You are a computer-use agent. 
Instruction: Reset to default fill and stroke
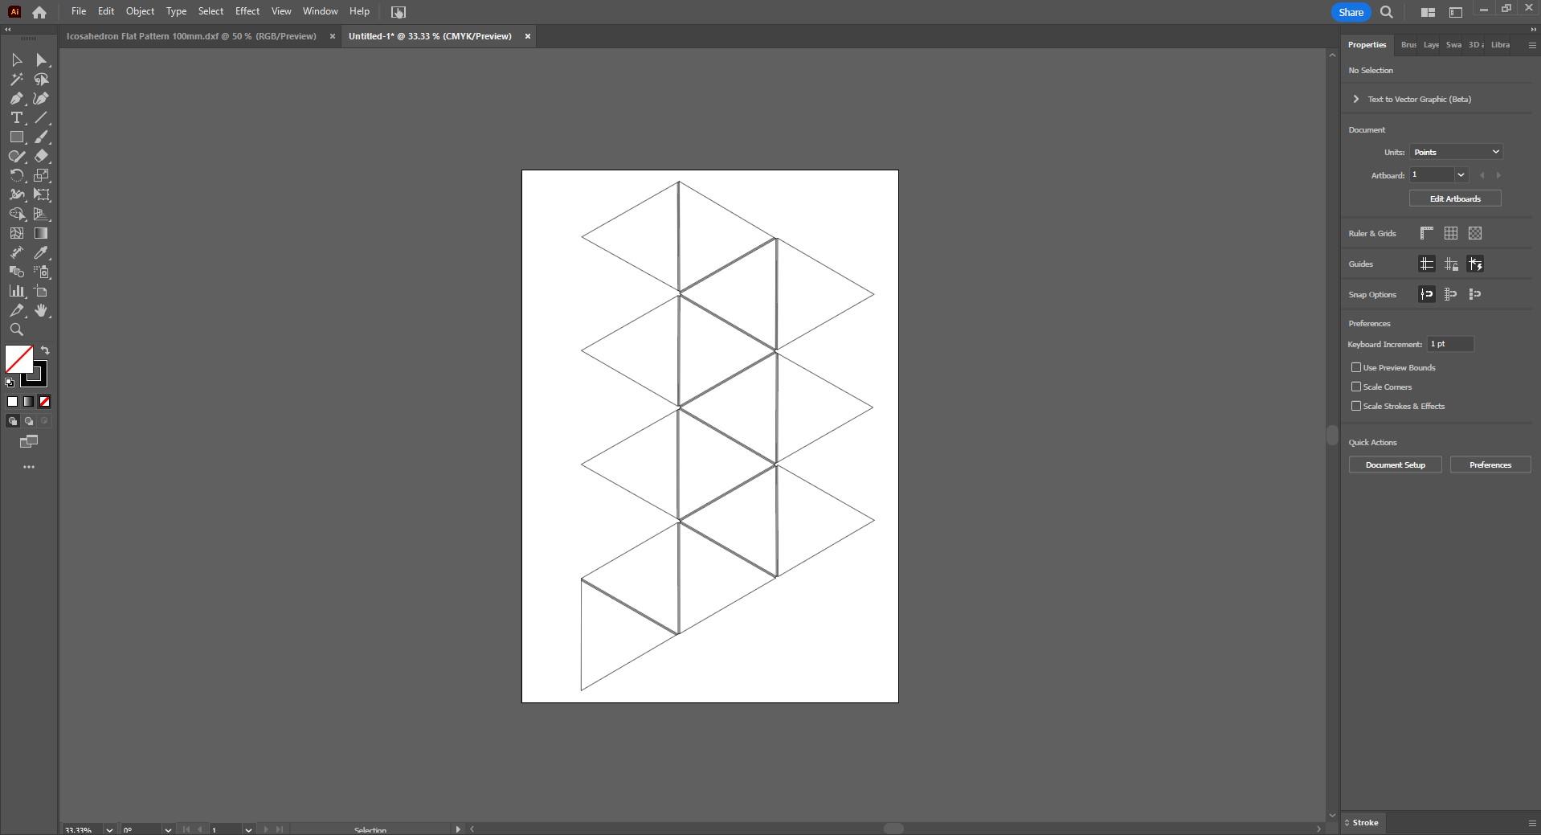coord(10,383)
